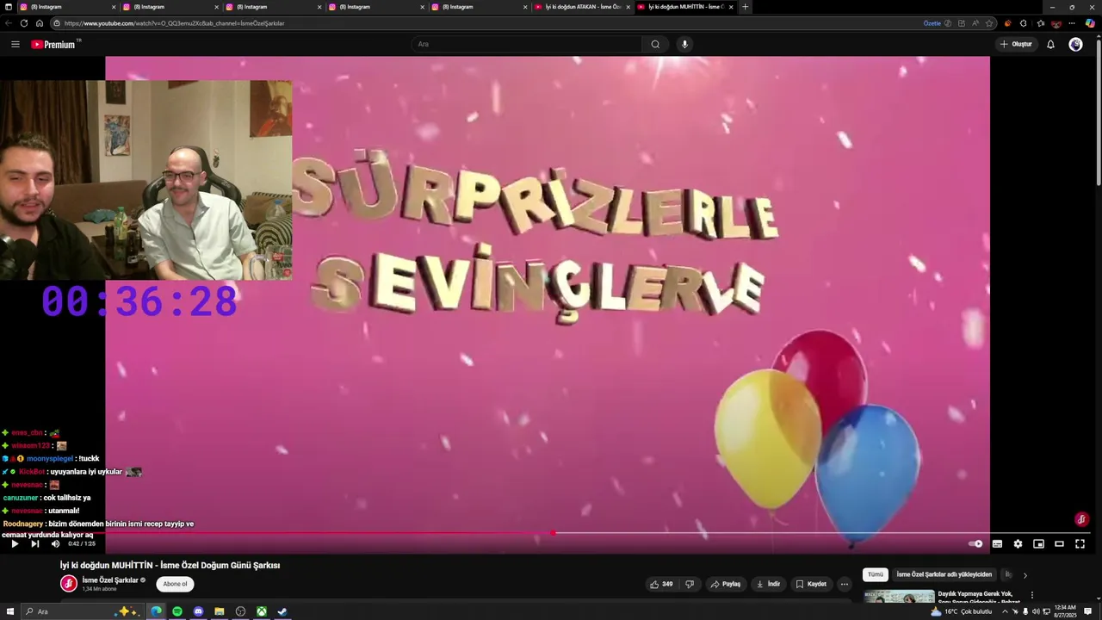Open browser extensions puzzle icon

coord(1023,23)
